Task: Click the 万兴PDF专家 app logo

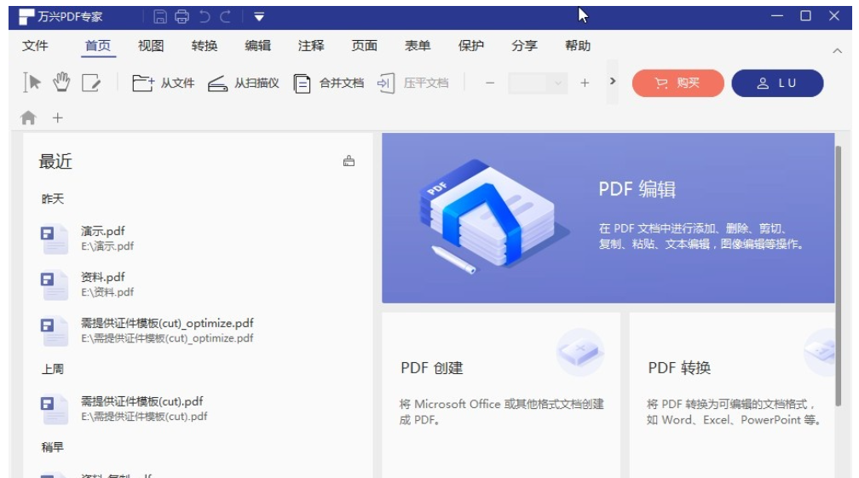Action: click(x=26, y=17)
